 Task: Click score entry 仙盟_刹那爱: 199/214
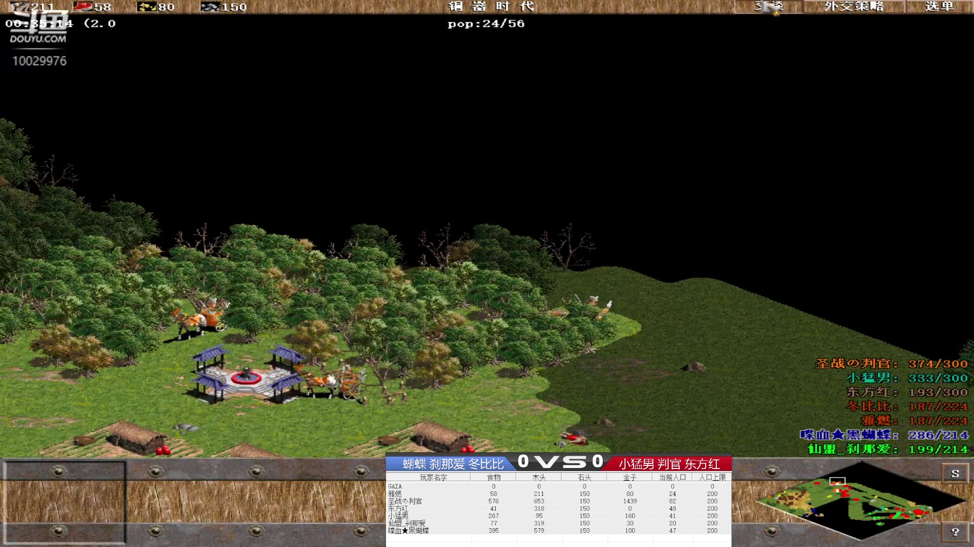(x=888, y=449)
